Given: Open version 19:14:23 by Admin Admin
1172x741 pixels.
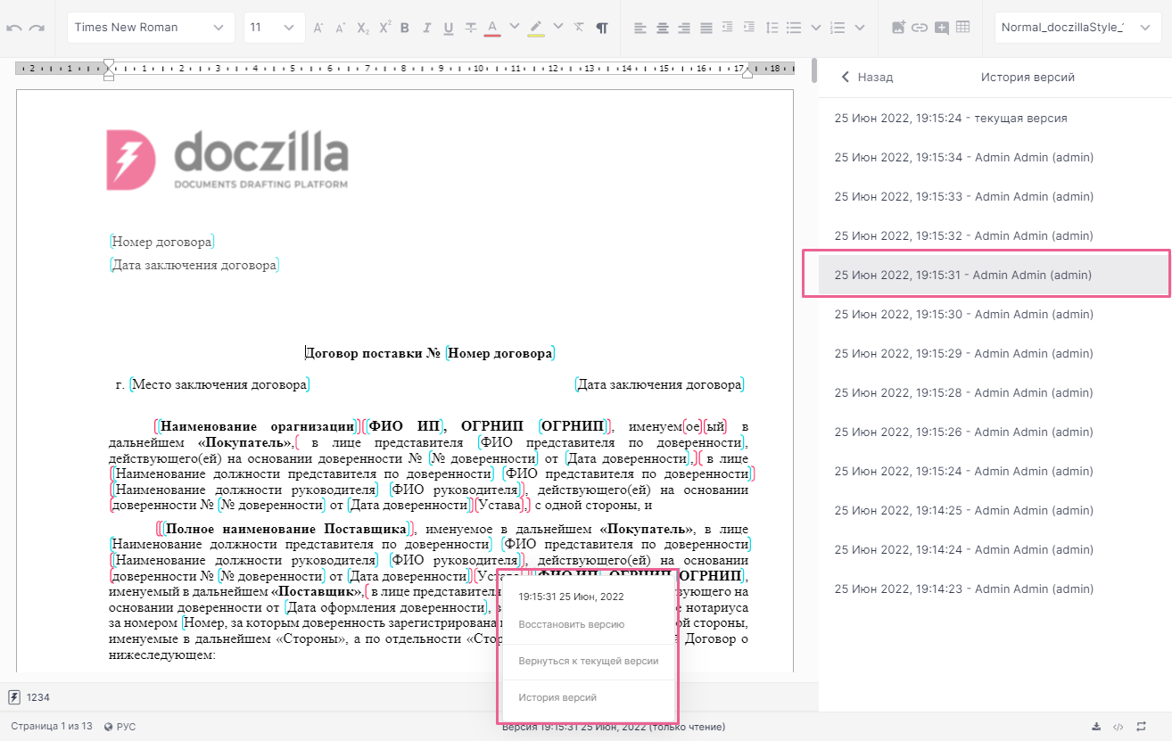Looking at the screenshot, I should tap(995, 589).
